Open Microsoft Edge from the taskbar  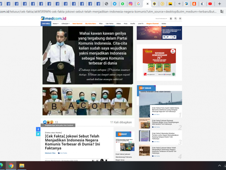(1, 166)
